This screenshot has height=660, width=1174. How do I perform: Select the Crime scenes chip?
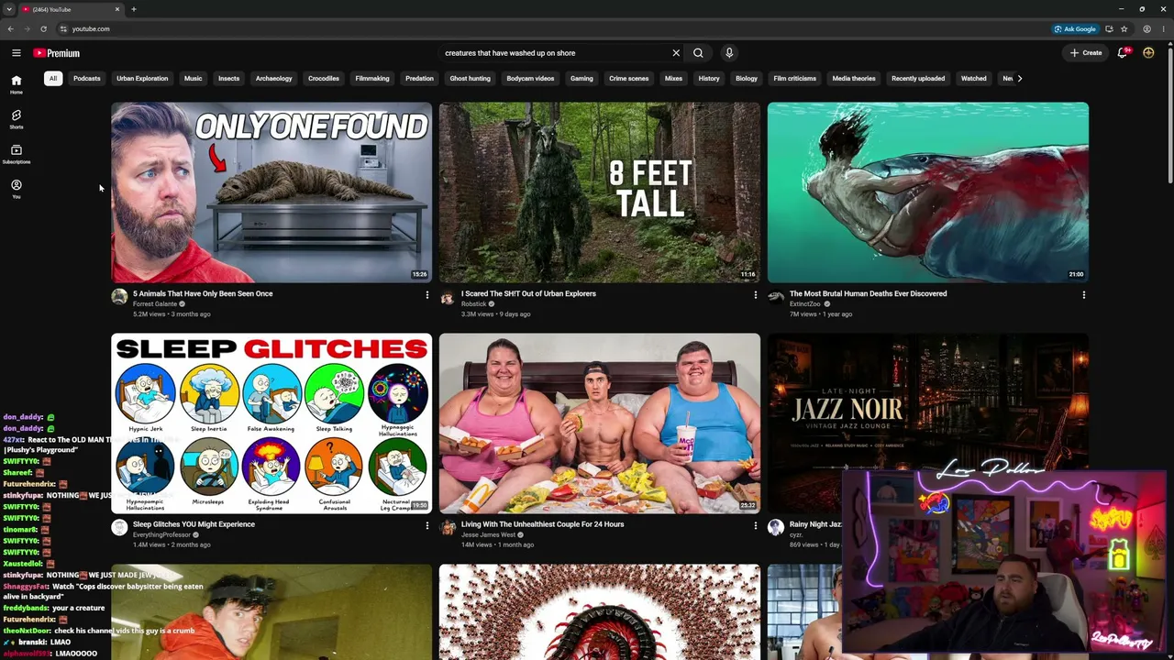coord(628,78)
